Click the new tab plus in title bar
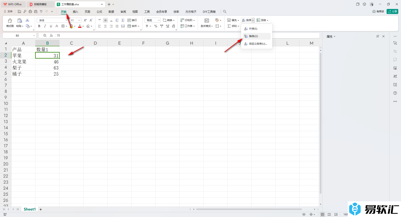 coord(109,4)
